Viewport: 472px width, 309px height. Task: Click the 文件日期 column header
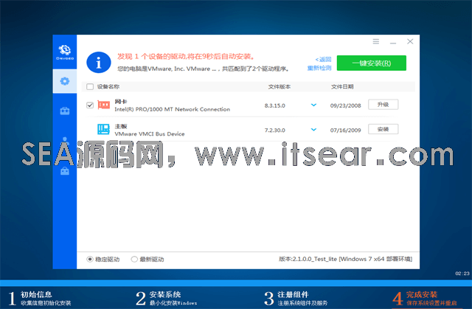(x=342, y=86)
